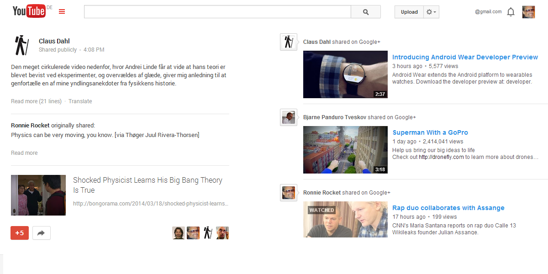Click the account avatar in the header

[x=528, y=12]
